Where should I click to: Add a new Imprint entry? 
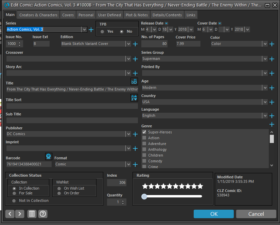[135, 148]
